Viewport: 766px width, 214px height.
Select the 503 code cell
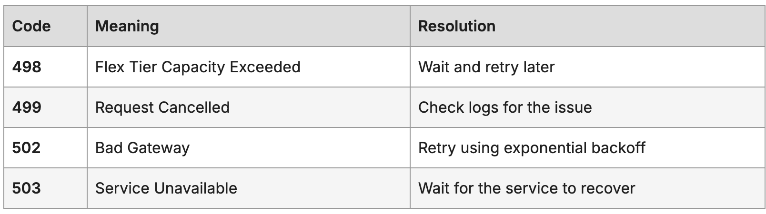coord(27,188)
